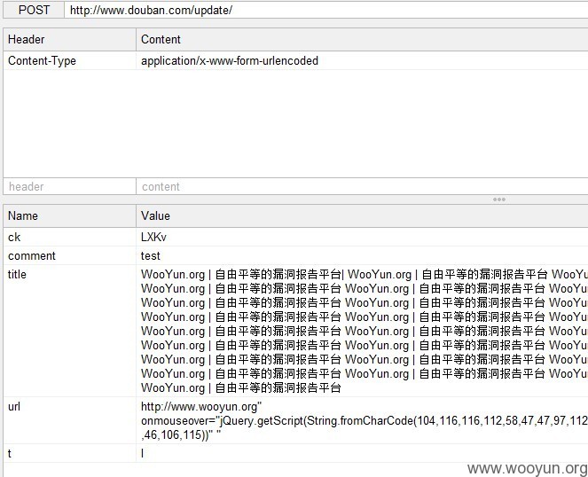Viewport: 588px width, 477px height.
Task: Select the comment parameter name
Action: coord(70,255)
